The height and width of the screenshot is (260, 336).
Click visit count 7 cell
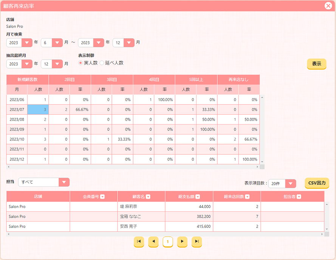coord(237,217)
